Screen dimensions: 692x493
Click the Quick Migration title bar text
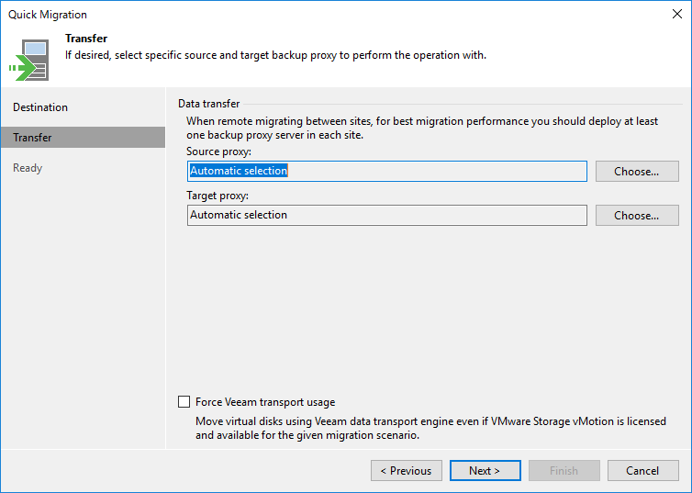point(48,15)
